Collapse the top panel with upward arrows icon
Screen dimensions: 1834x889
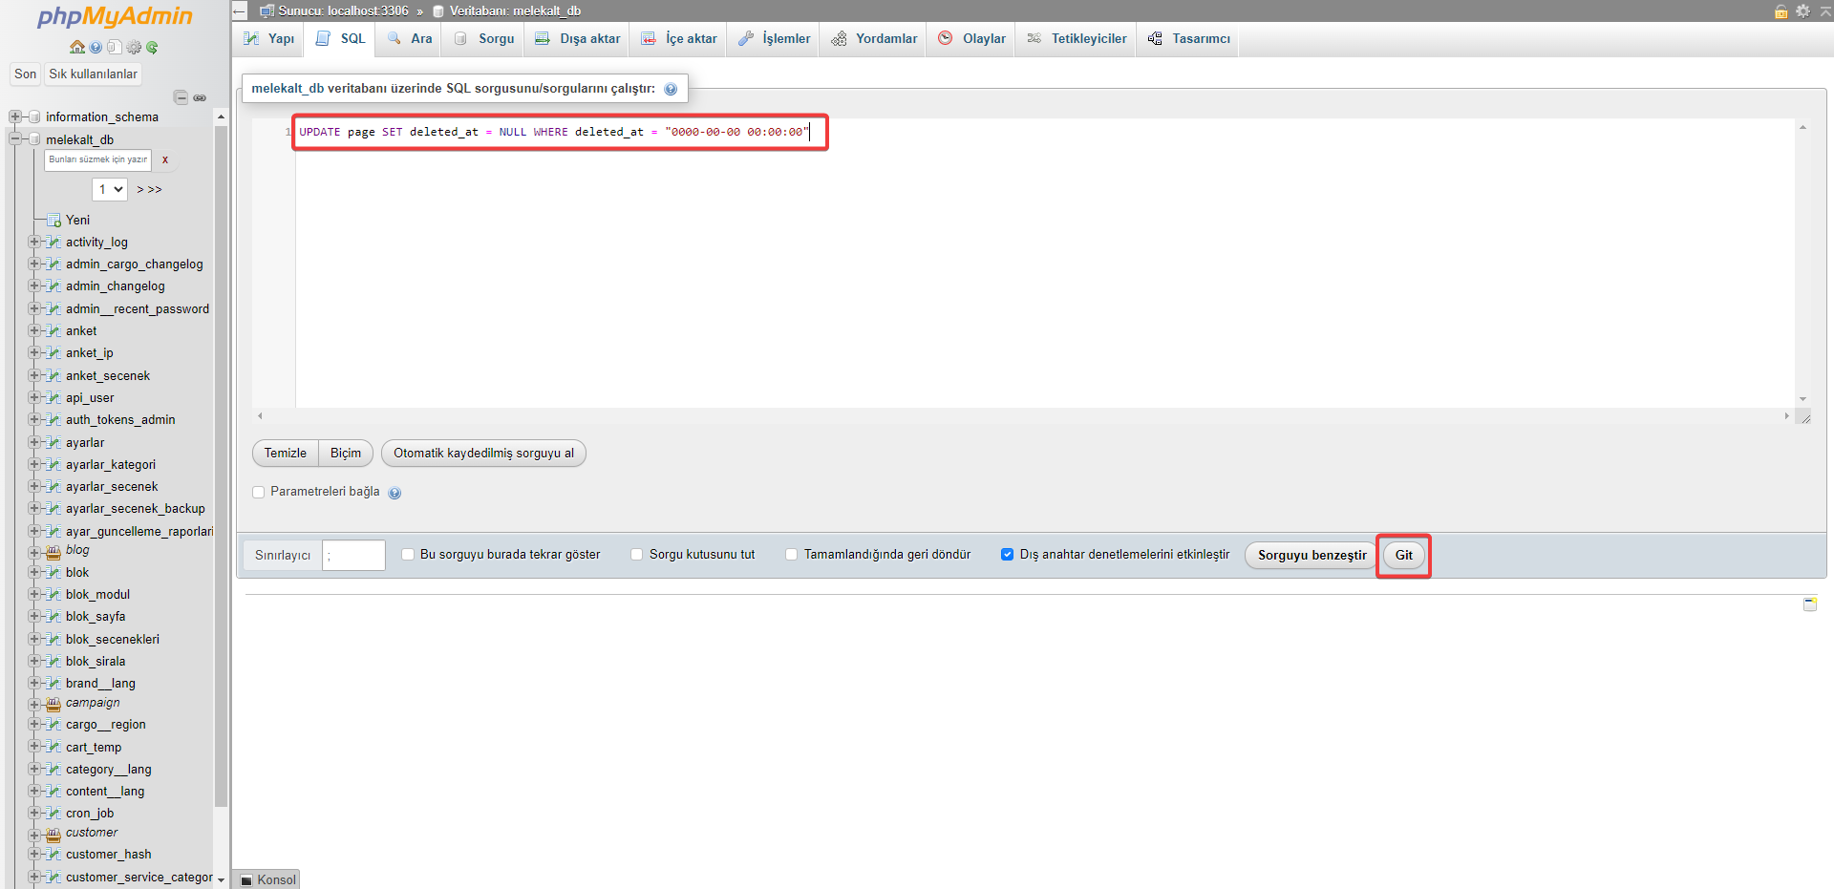(x=1824, y=11)
